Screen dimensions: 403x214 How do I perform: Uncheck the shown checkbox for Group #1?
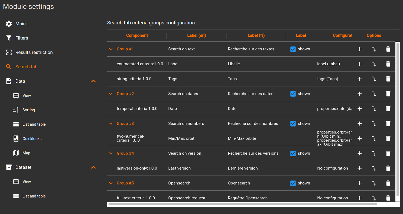tap(293, 49)
